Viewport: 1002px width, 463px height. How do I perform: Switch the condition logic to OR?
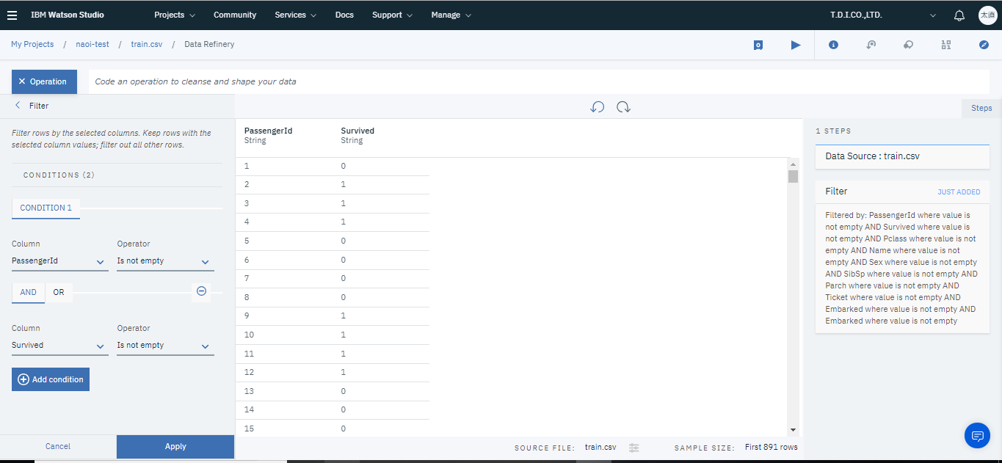[x=59, y=292]
